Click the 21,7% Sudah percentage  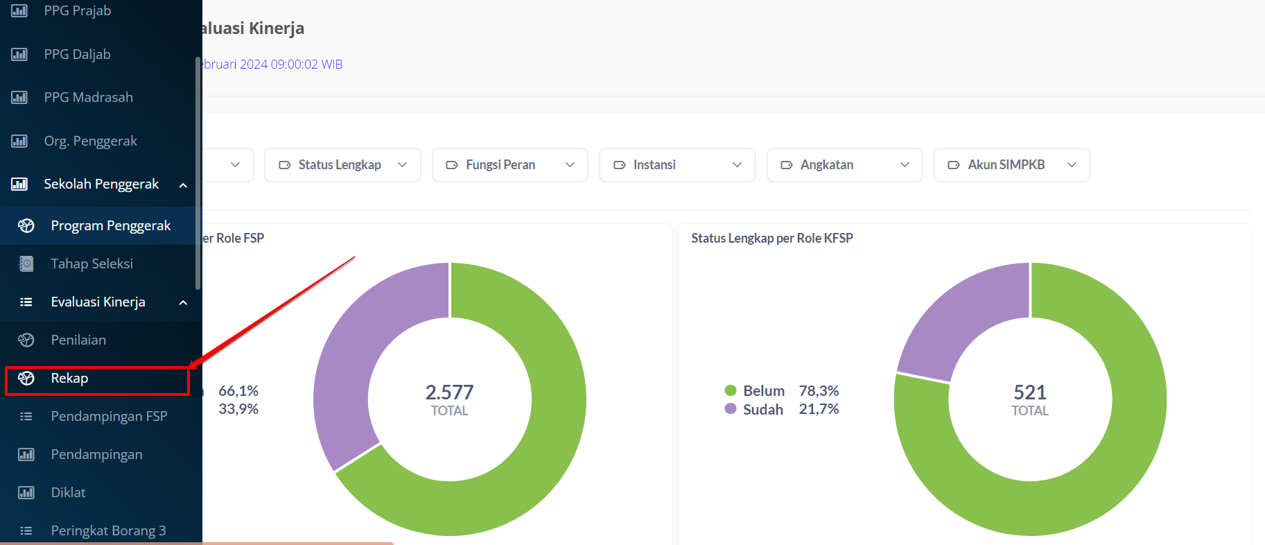point(819,409)
